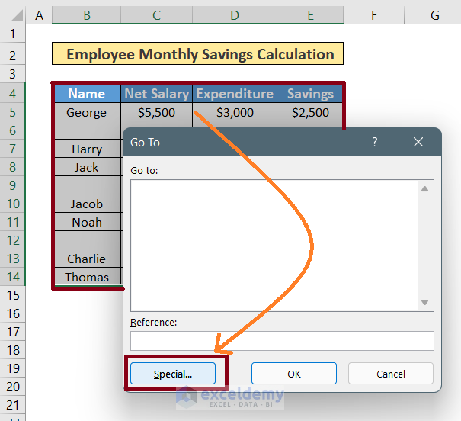Screen dimensions: 461x421
Task: Select column B header
Action: [86, 15]
